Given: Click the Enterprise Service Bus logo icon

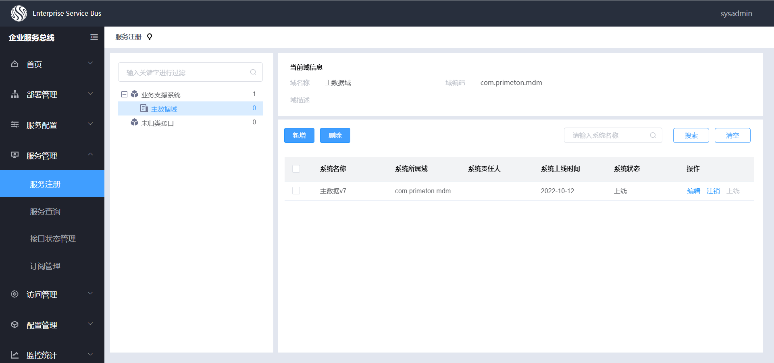Looking at the screenshot, I should click(x=19, y=13).
